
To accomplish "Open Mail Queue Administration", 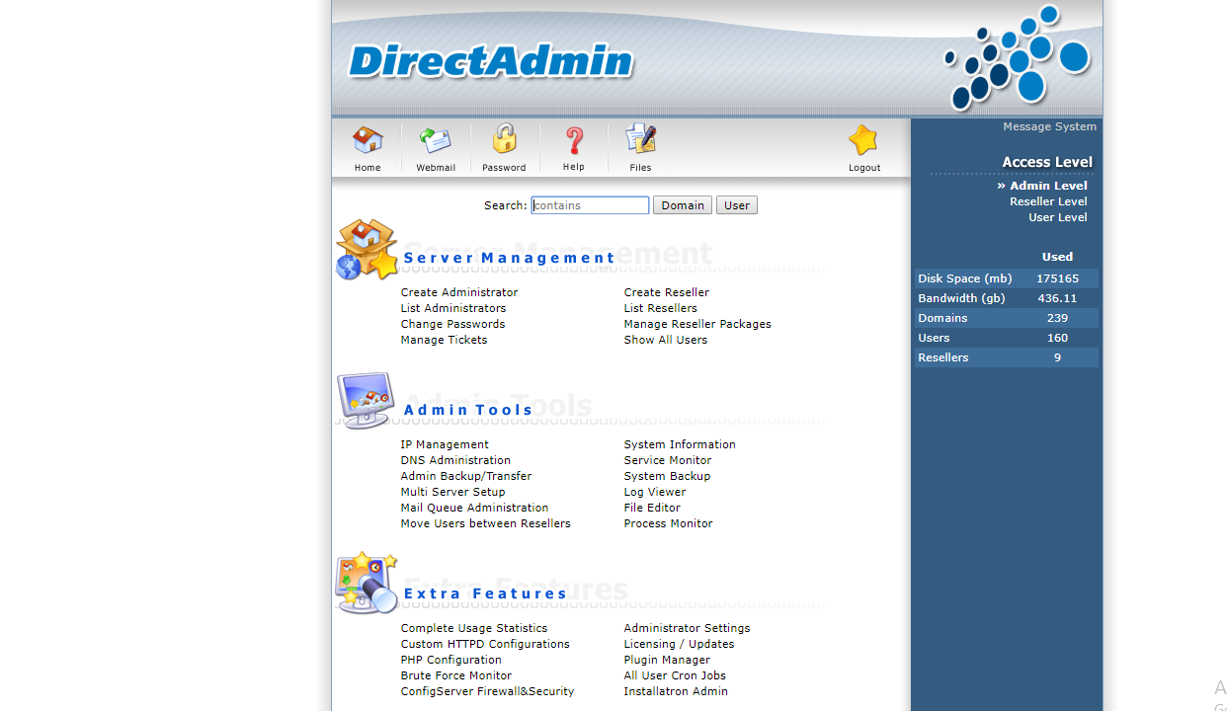I will coord(474,508).
